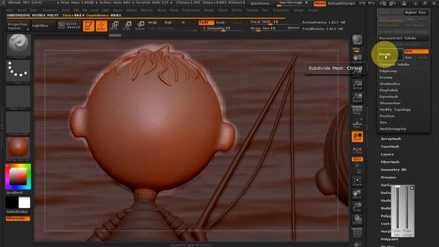Expand the MeshIntegrity section

click(x=393, y=129)
